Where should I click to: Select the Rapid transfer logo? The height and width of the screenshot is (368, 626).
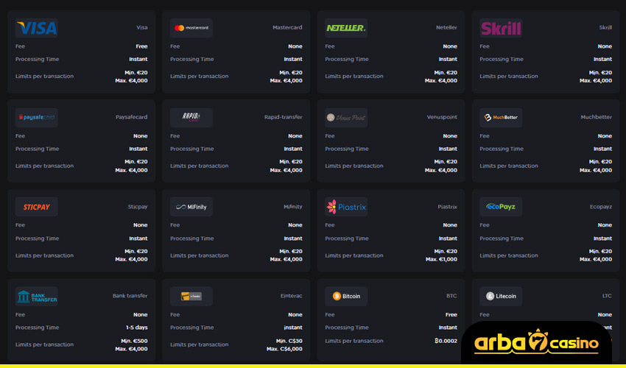191,118
